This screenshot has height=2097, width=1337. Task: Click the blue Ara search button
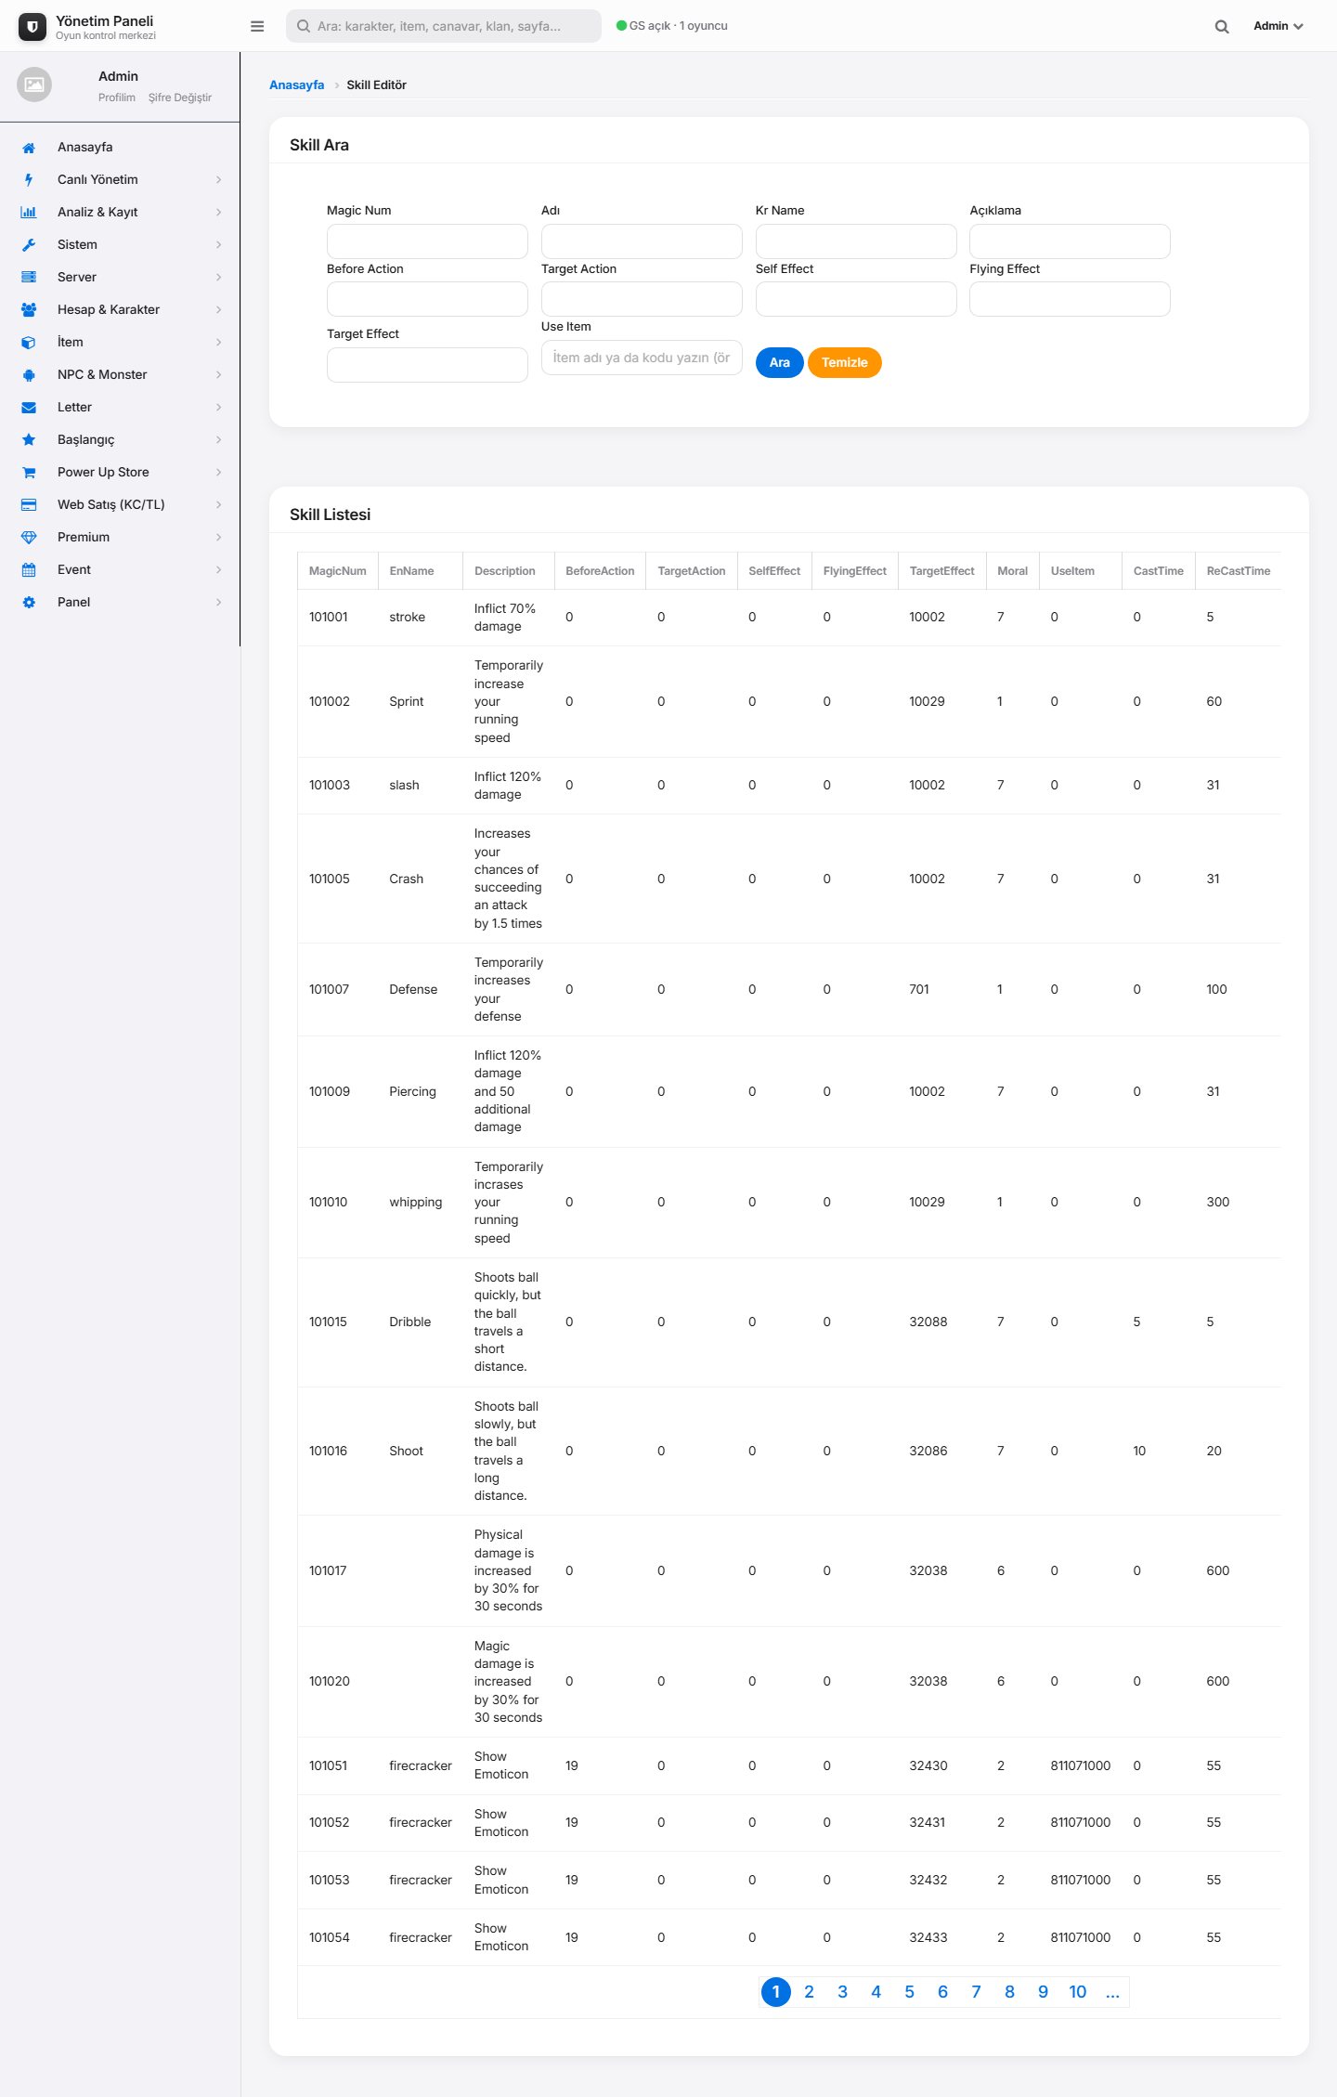click(780, 362)
